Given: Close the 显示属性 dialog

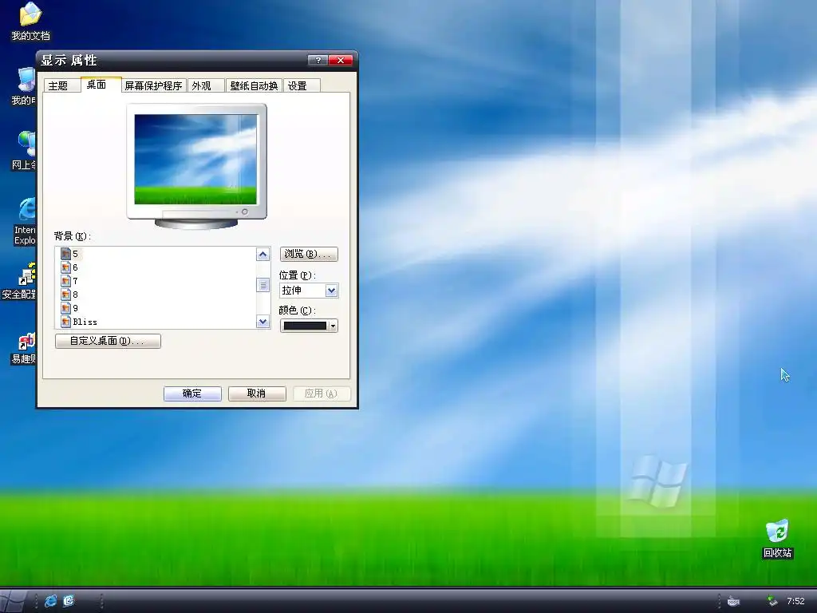Looking at the screenshot, I should click(x=341, y=61).
